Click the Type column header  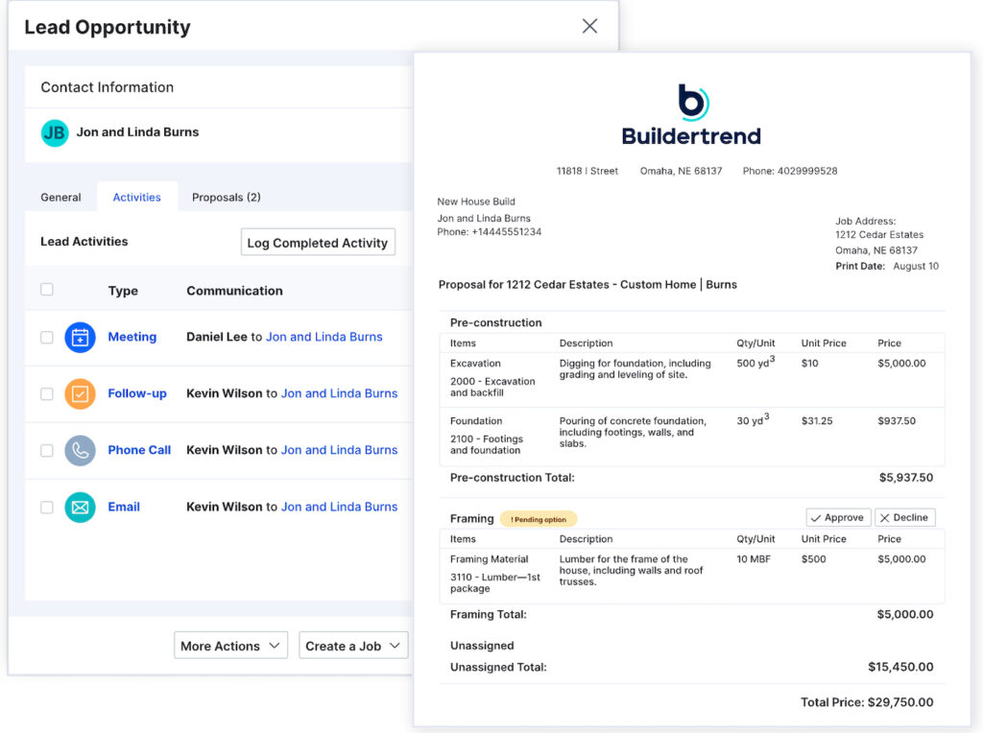tap(123, 291)
